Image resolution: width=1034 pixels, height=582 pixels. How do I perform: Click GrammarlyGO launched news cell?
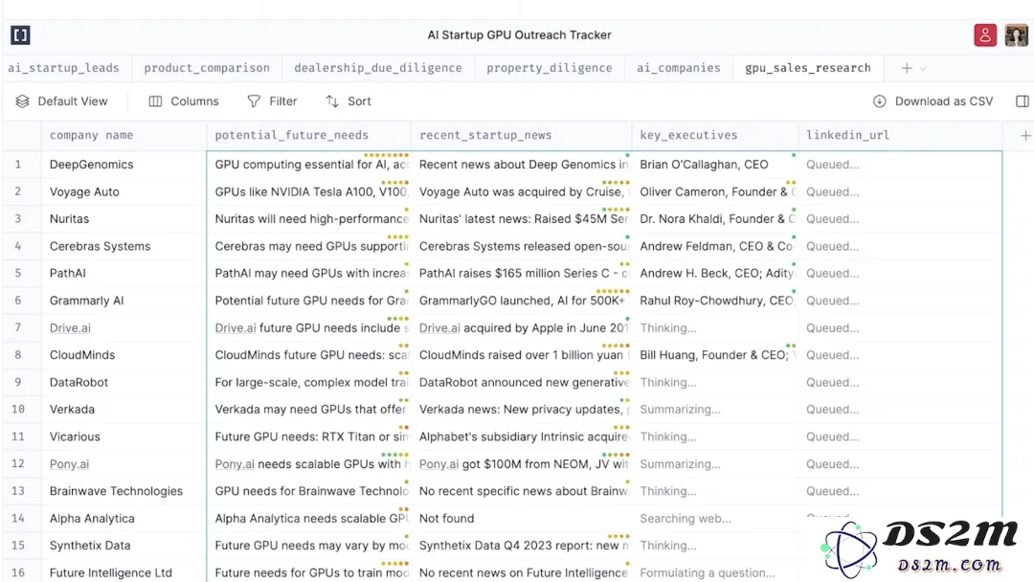pos(521,301)
